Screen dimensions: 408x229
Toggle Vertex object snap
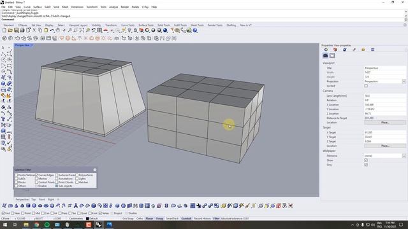click(100, 213)
